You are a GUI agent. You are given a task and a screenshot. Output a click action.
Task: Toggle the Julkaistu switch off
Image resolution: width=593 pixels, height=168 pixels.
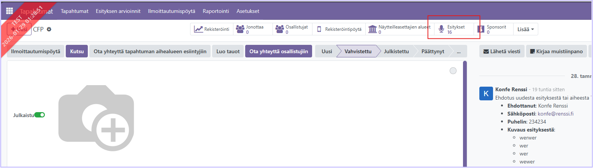(x=40, y=115)
